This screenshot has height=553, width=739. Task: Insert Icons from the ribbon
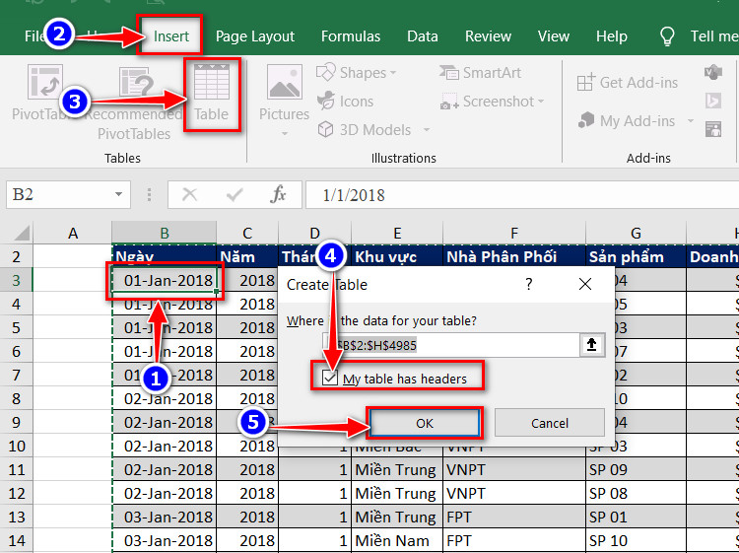[345, 102]
